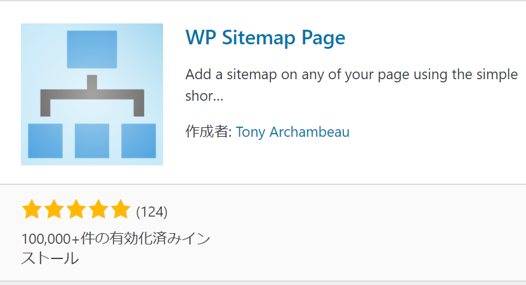Click the truncated "shor…" description text

204,96
